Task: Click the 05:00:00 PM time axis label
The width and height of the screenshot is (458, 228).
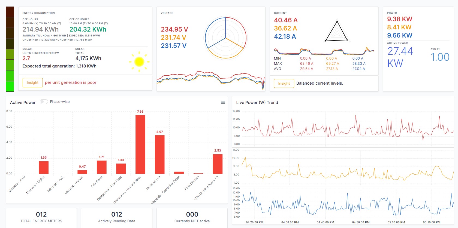Action: (x=396, y=222)
